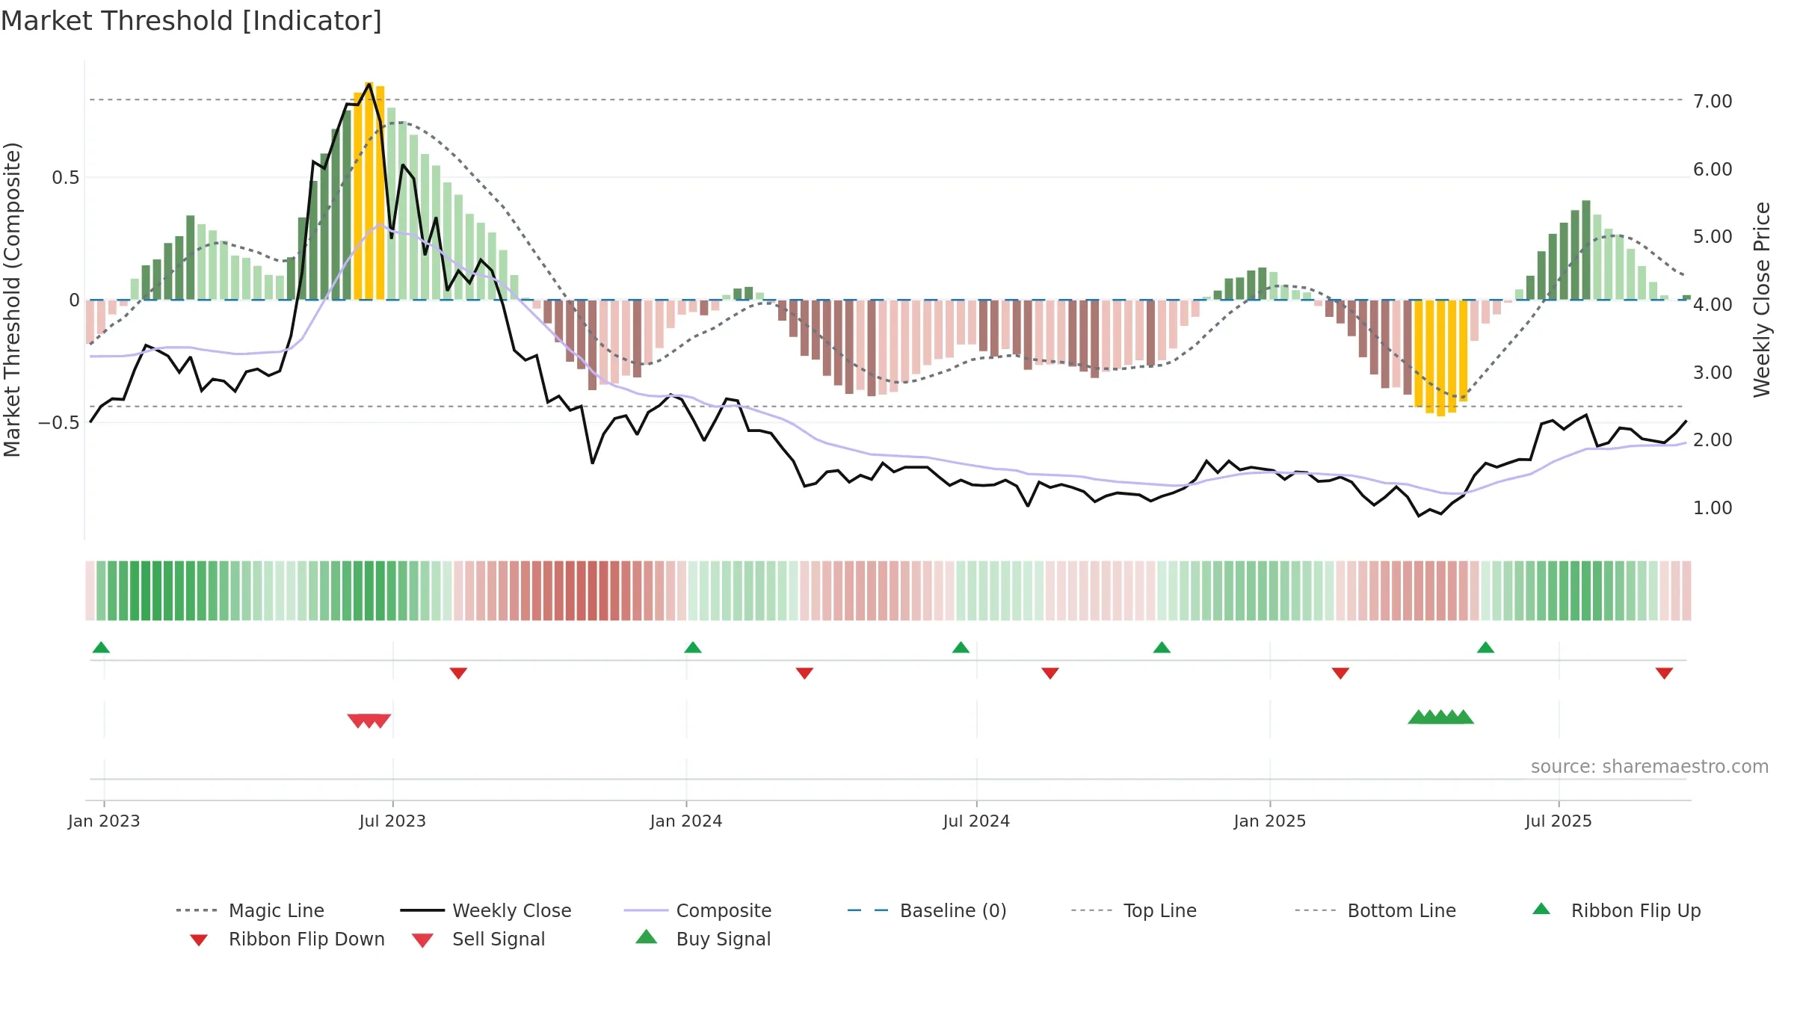Image resolution: width=1794 pixels, height=1009 pixels.
Task: Click the Ribbon Flip Up marker just before Jul 2024
Action: pyautogui.click(x=961, y=647)
